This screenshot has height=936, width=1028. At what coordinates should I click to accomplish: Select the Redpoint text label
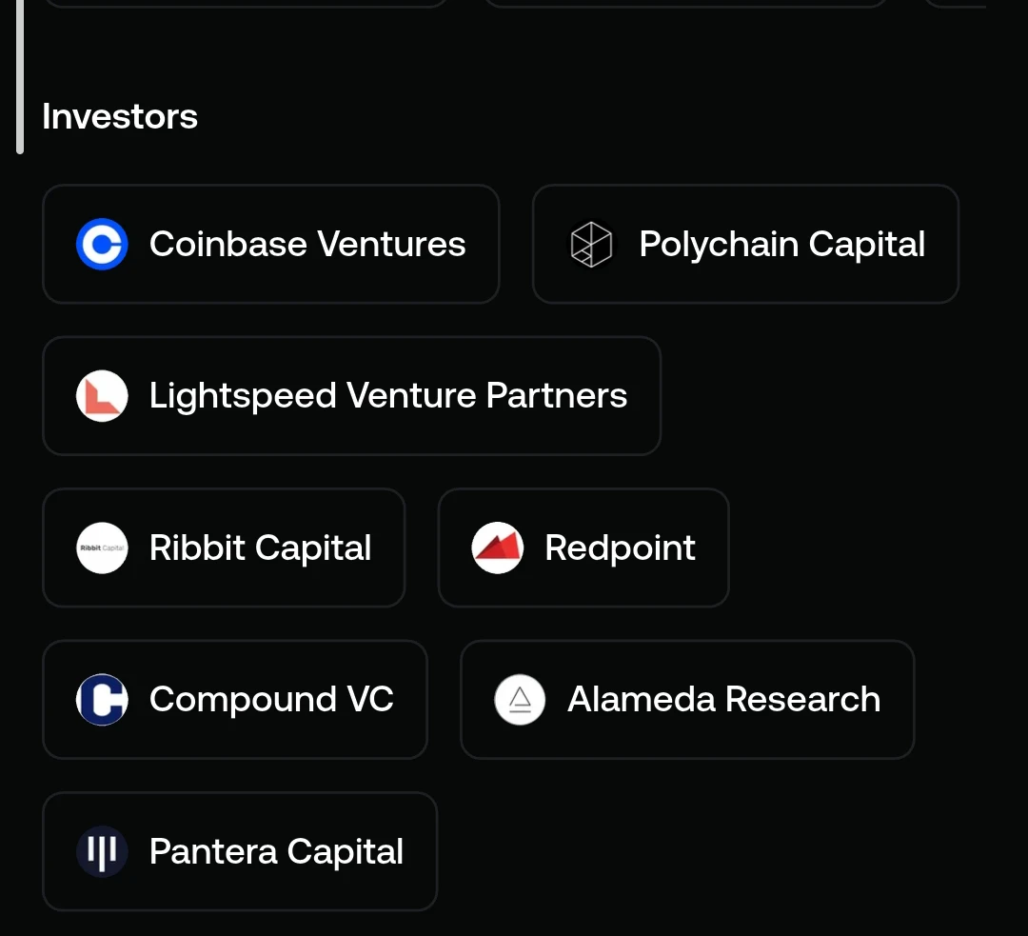(621, 548)
